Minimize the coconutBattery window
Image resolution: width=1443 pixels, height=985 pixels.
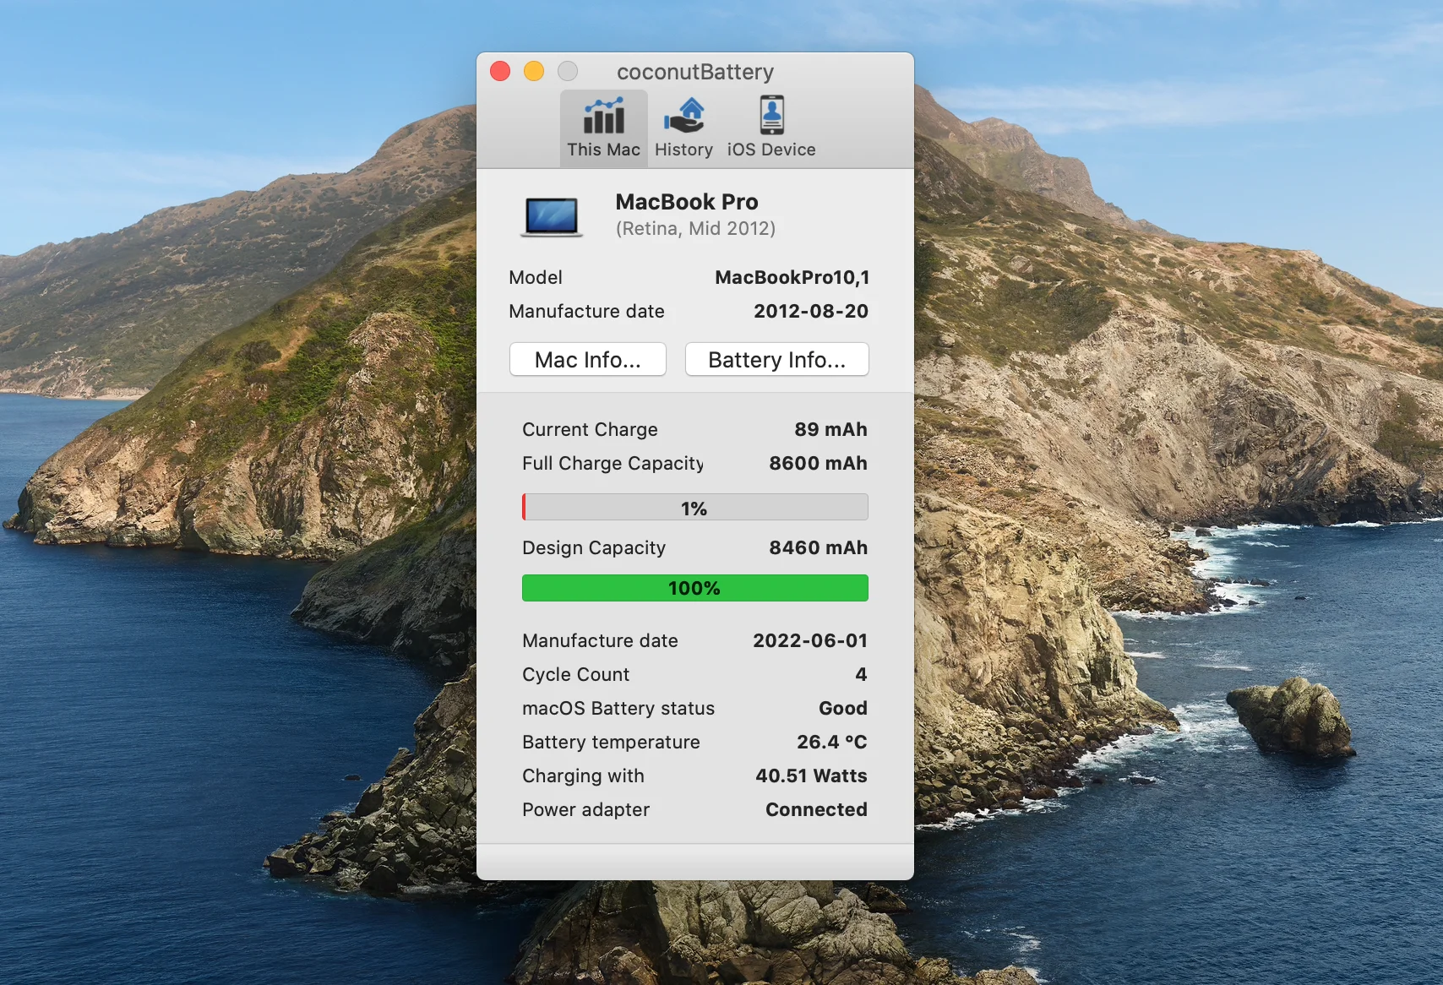click(534, 72)
